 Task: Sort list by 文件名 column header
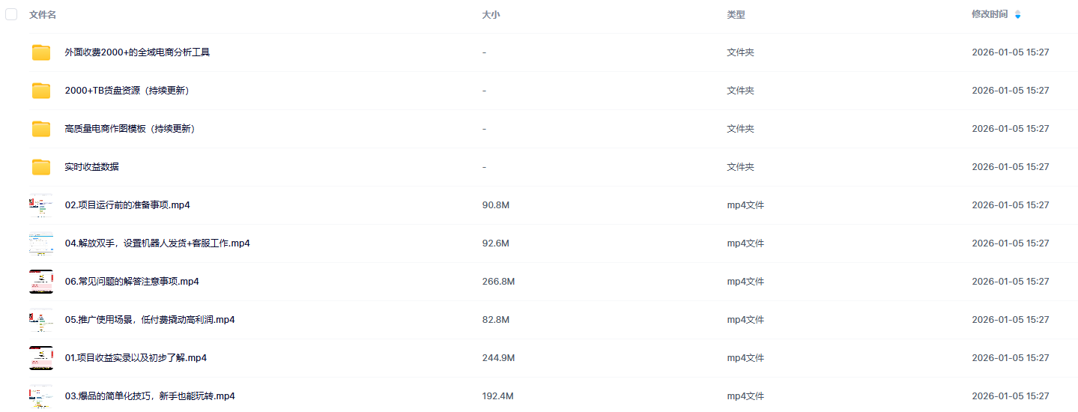[x=43, y=14]
